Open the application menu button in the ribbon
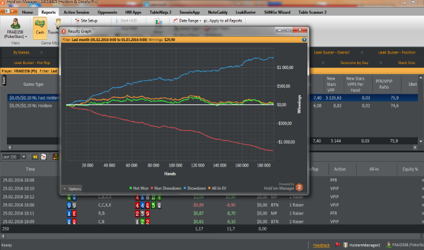Image resolution: width=424 pixels, height=250 pixels. 9,11
